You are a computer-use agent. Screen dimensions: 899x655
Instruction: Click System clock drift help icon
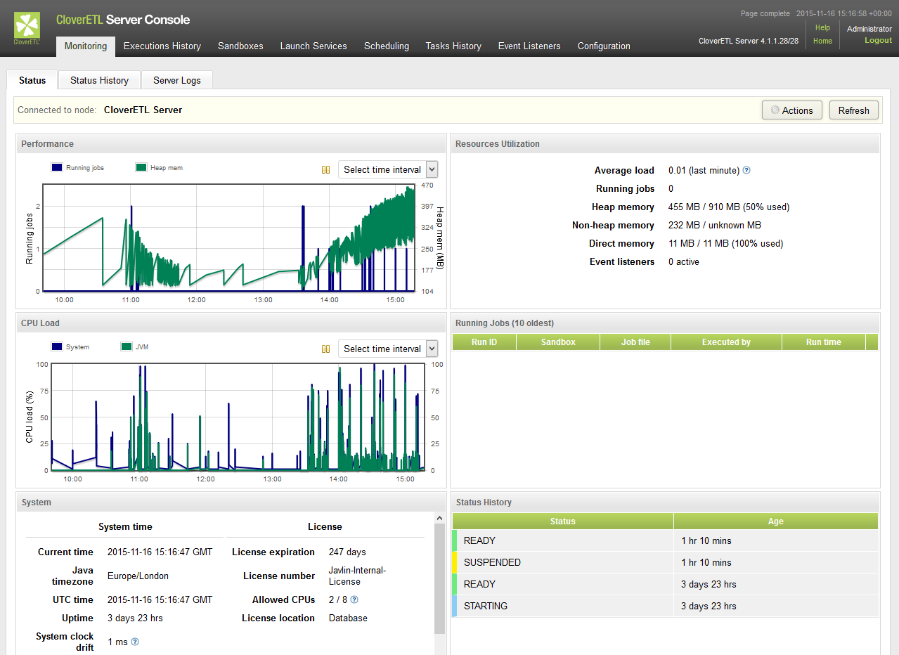tap(135, 642)
